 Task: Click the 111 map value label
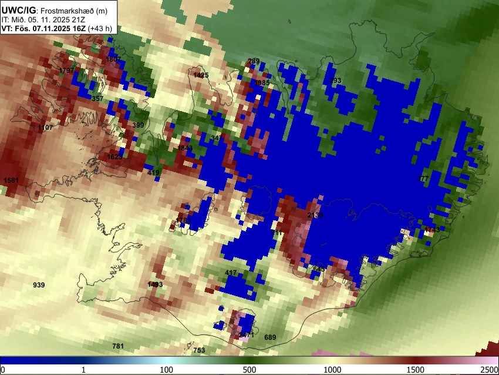[277, 233]
